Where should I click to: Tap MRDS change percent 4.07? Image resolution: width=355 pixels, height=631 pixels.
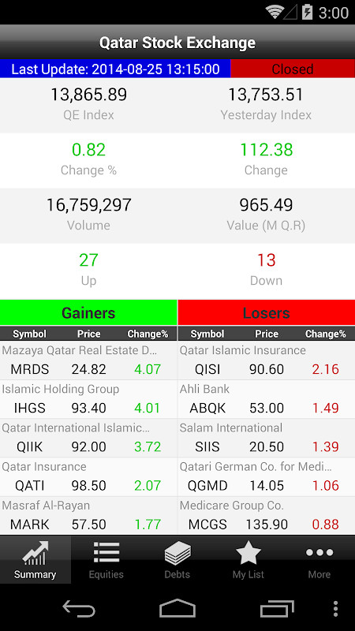click(148, 369)
